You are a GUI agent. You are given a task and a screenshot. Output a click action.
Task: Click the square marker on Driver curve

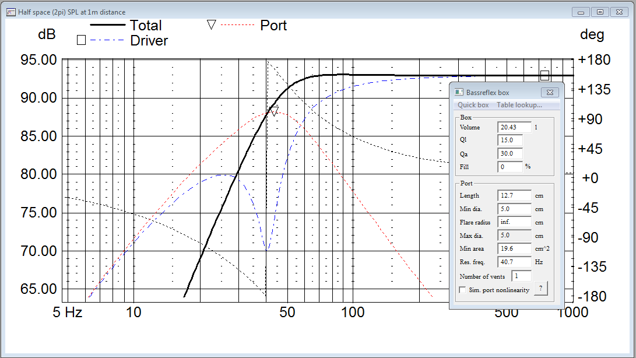(x=544, y=75)
